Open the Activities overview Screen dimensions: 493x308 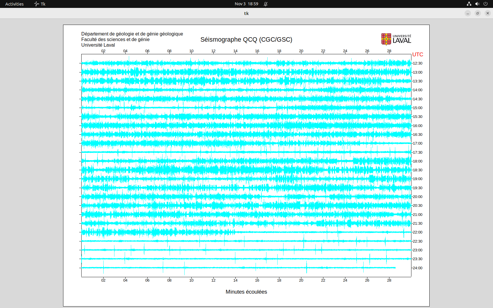coord(14,4)
